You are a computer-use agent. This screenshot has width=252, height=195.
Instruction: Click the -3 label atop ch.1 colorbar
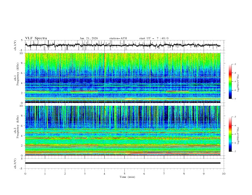(235, 64)
